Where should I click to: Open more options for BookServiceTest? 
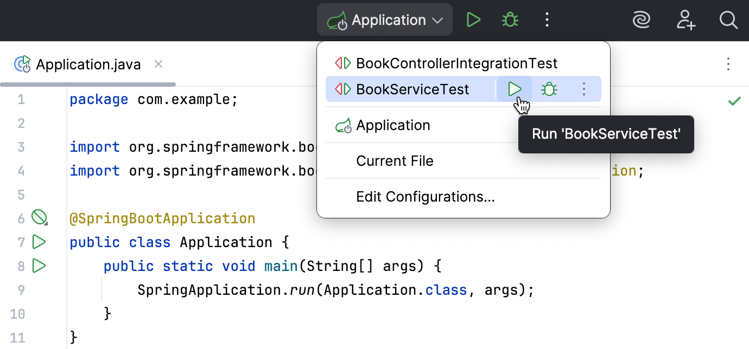(x=585, y=89)
